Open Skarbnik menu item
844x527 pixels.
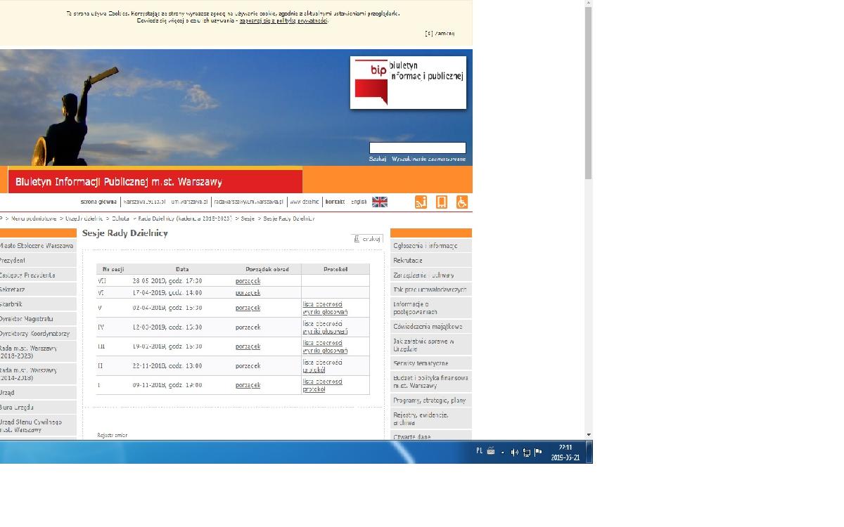point(38,304)
